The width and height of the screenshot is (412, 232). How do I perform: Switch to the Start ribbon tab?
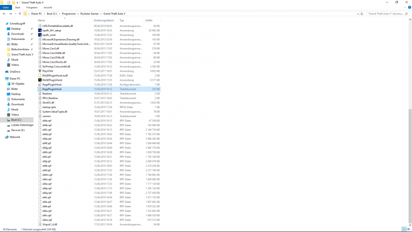coord(18,7)
